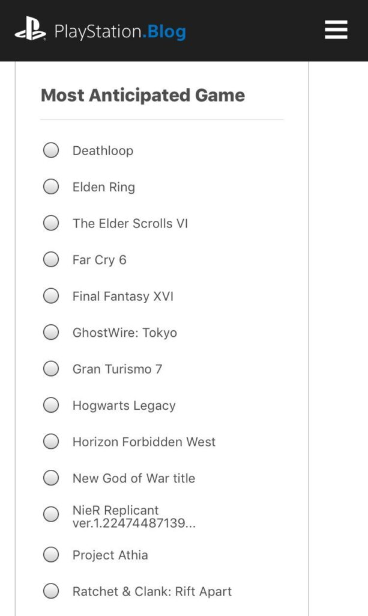Screen dimensions: 368x616
Task: Choose New God of War title option
Action: pos(51,478)
